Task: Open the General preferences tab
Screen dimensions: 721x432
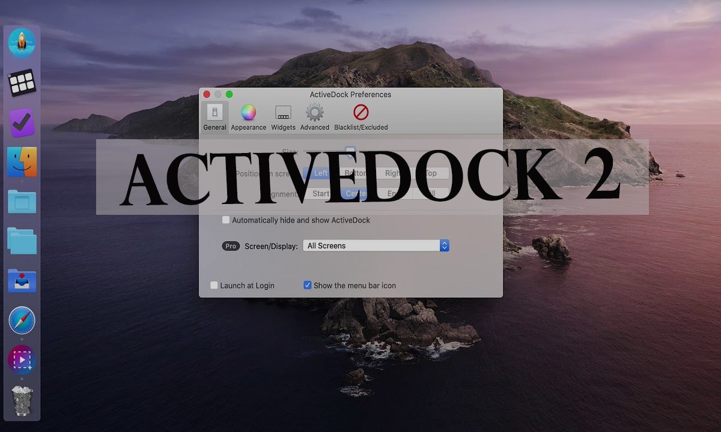Action: 214,116
